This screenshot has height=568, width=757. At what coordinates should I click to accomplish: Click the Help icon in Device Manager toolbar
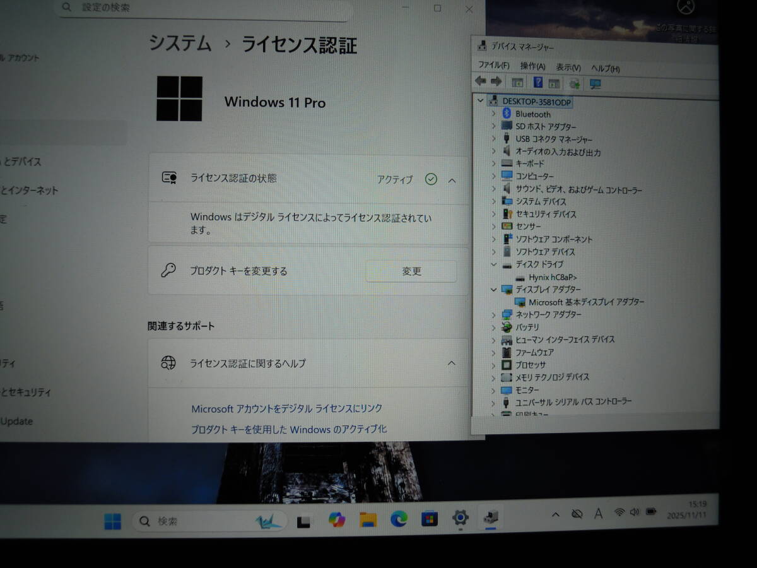538,83
